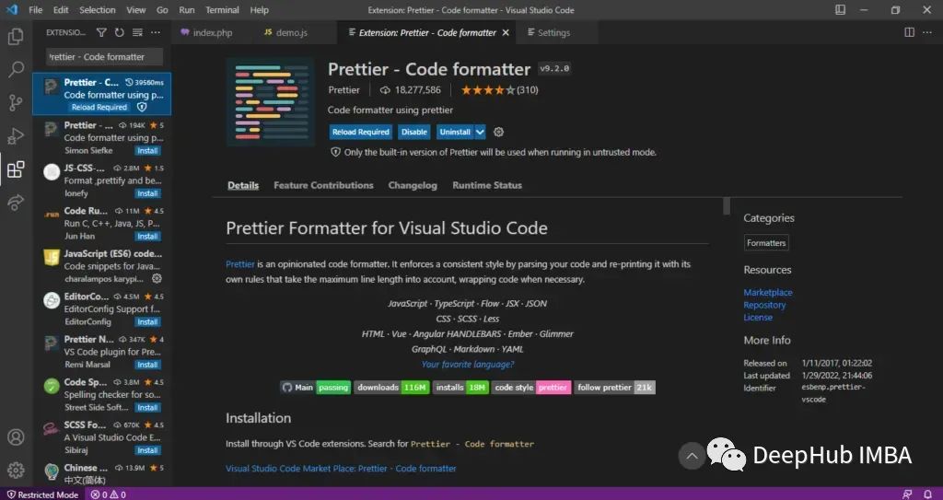The image size is (943, 500).
Task: Open the Source Control view
Action: coord(16,103)
